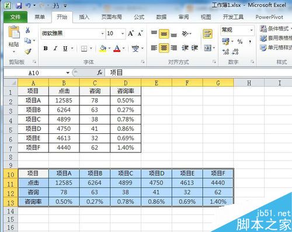Open the font name dropdown

(x=102, y=33)
